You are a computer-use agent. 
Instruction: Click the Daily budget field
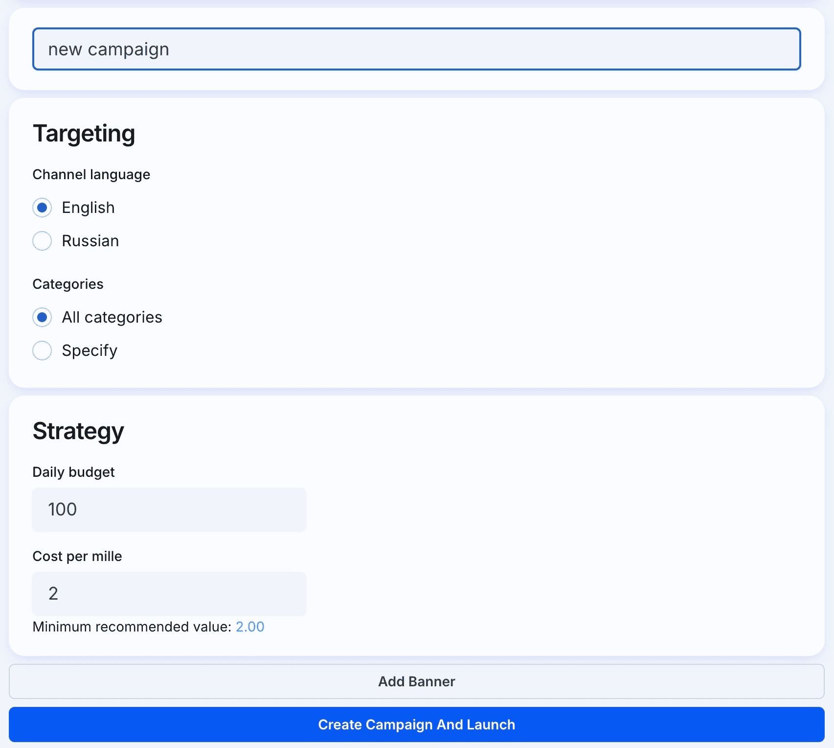point(169,509)
